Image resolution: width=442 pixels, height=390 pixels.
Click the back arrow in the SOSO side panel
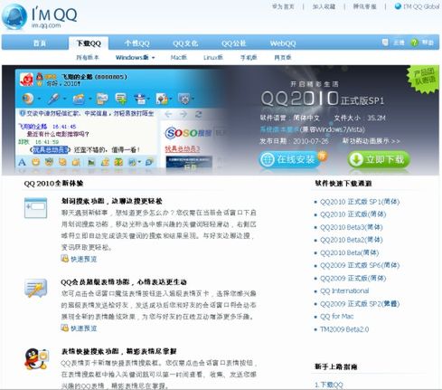click(x=168, y=114)
